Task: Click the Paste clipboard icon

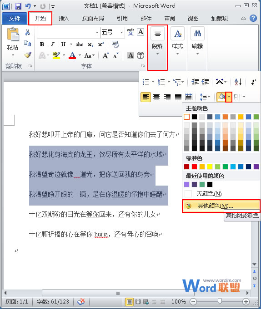Action: point(13,34)
